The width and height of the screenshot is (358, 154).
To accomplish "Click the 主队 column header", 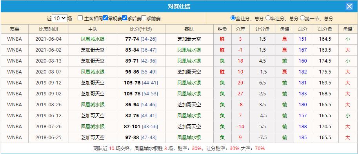I will click(93, 29).
